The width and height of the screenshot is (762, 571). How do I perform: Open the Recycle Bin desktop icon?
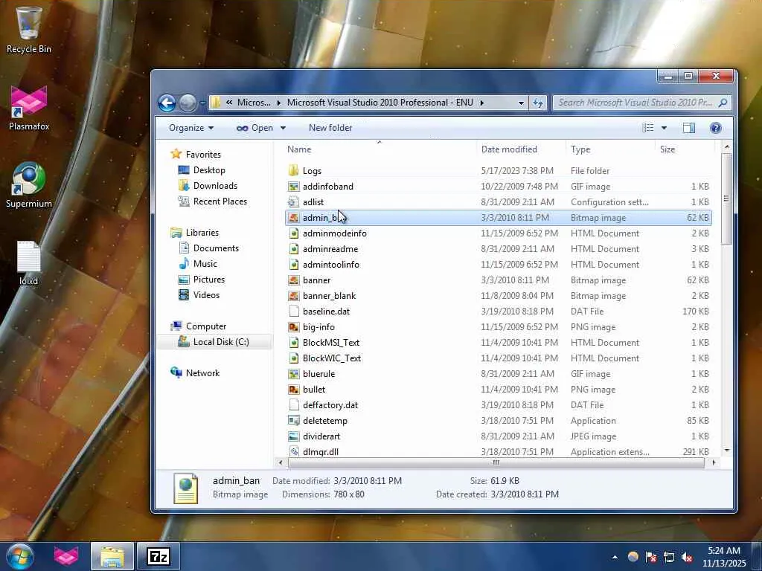coord(28,29)
